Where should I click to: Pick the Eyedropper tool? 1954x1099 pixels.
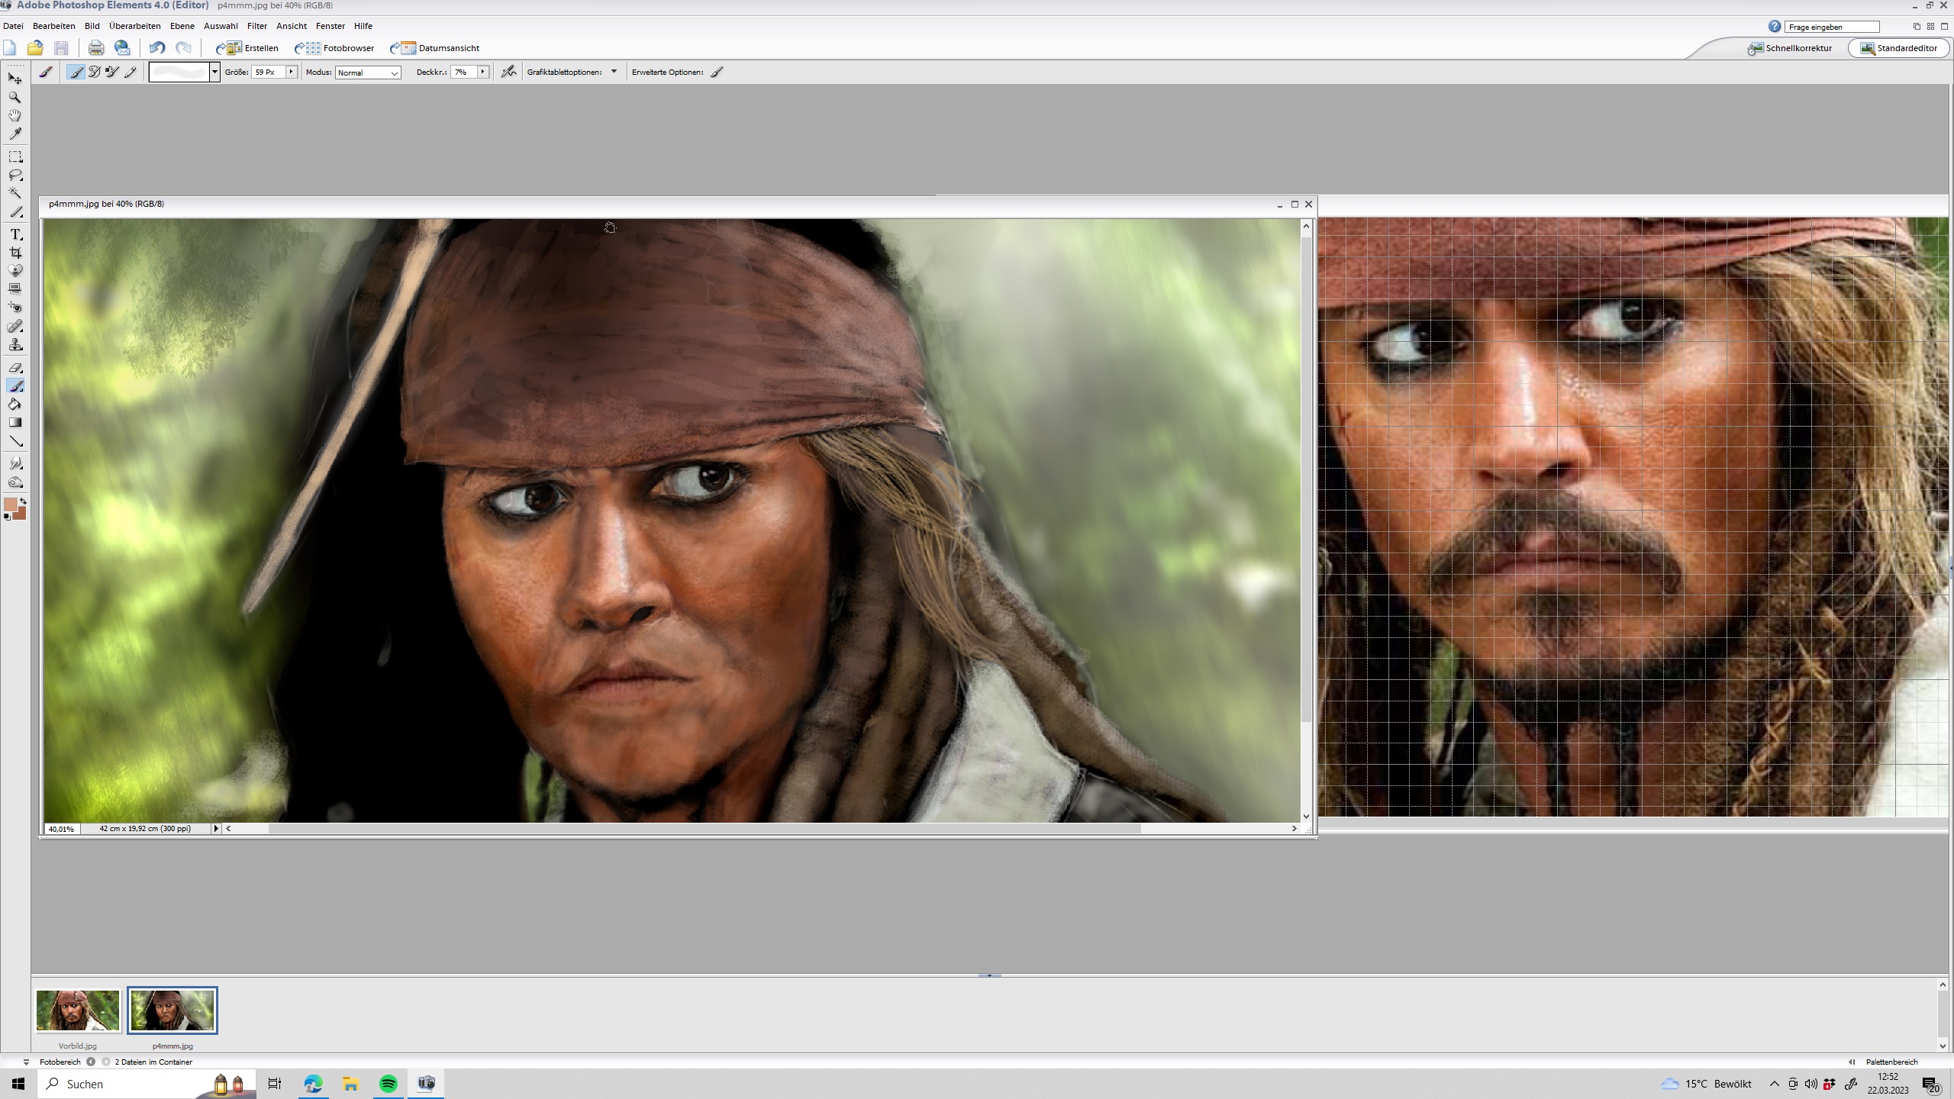[x=15, y=134]
